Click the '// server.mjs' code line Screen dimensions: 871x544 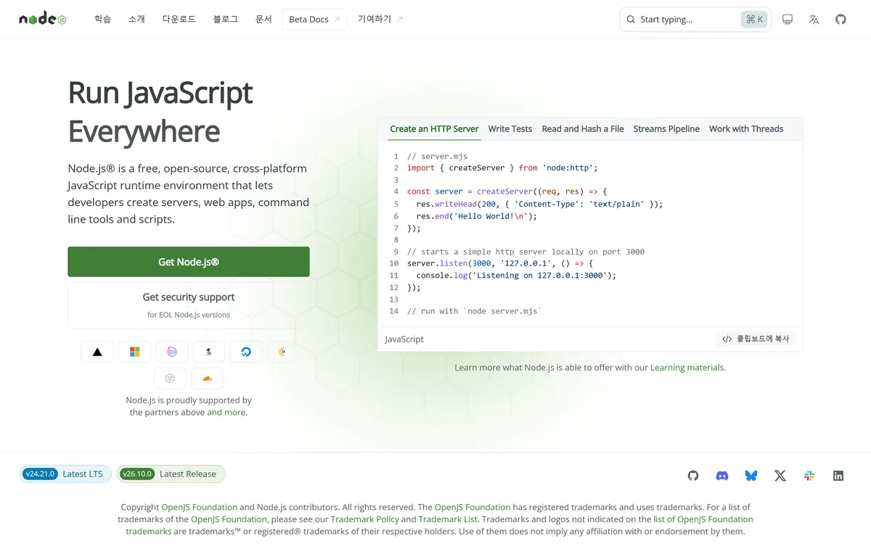[x=437, y=156]
